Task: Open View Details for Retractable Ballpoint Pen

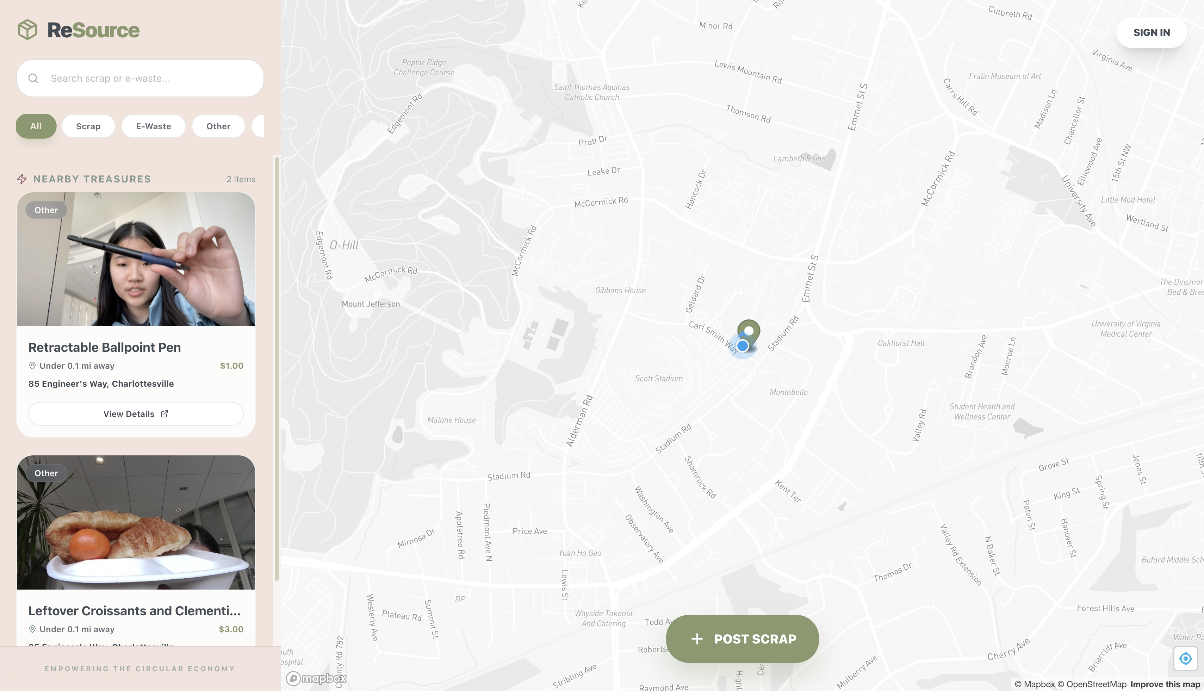Action: tap(136, 414)
